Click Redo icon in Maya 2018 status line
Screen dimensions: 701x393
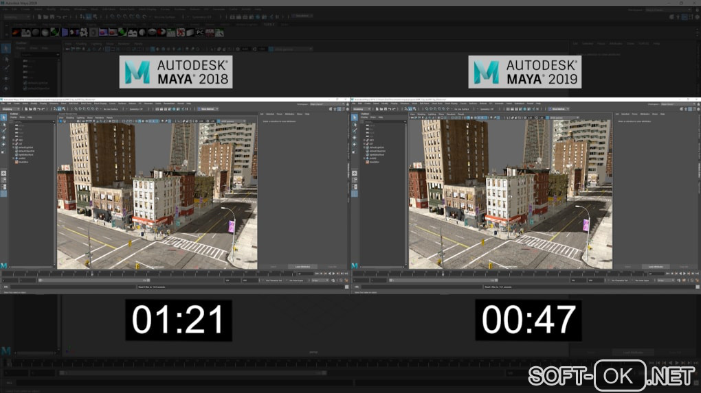(43, 109)
